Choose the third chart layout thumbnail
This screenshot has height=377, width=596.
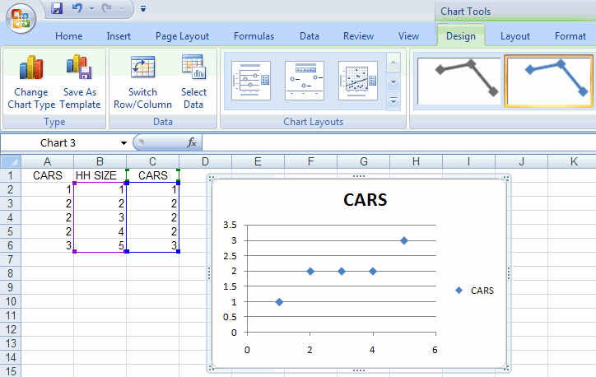click(357, 81)
